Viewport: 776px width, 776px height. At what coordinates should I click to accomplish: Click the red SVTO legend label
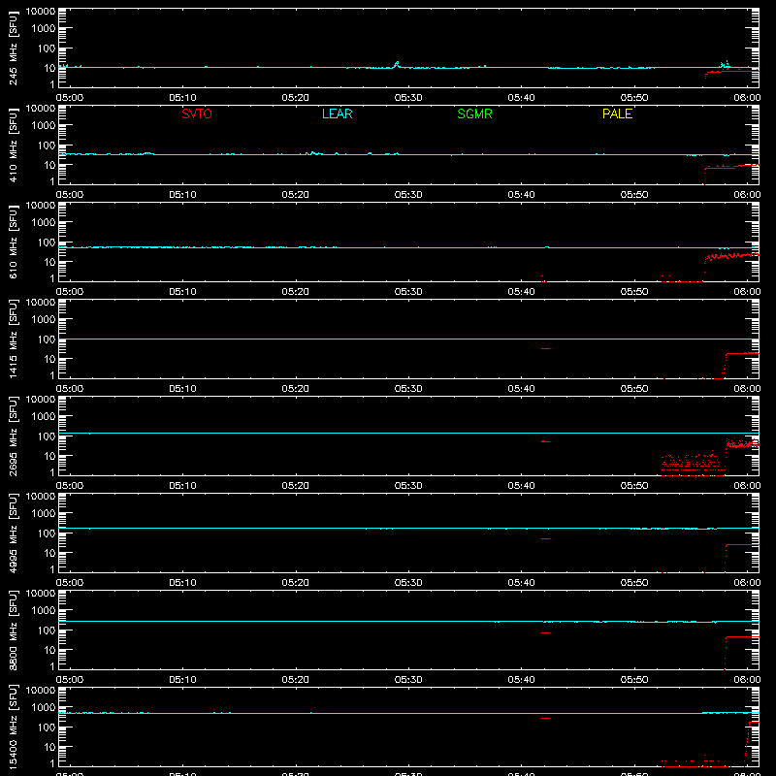point(197,113)
